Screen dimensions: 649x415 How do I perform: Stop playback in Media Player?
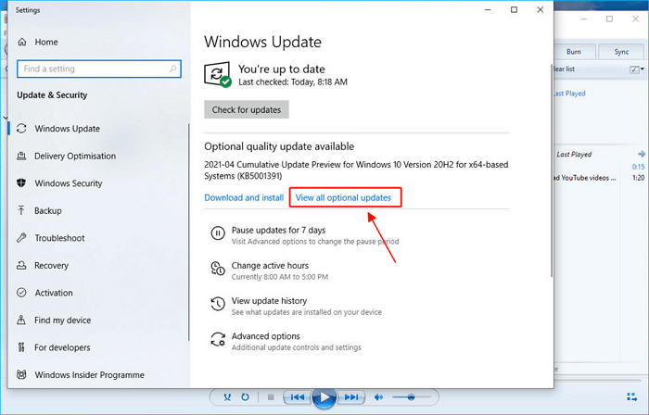[271, 397]
